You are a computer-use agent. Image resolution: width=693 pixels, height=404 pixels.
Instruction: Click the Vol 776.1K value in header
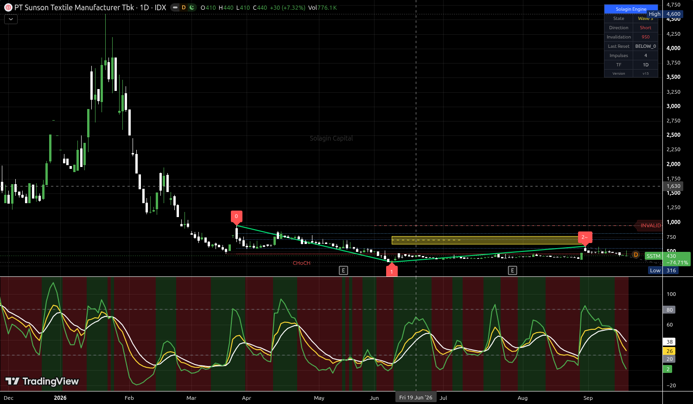tap(323, 8)
